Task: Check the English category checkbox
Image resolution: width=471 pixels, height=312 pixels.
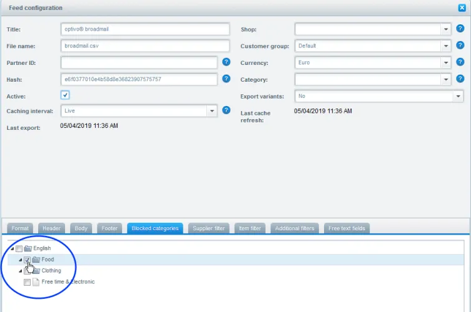Action: 19,248
